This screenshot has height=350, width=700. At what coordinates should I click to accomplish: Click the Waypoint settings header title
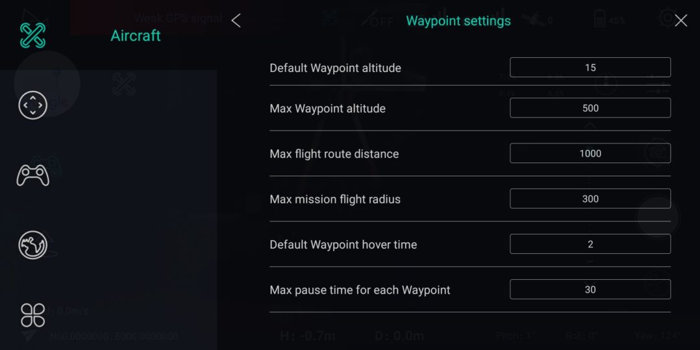coord(458,21)
